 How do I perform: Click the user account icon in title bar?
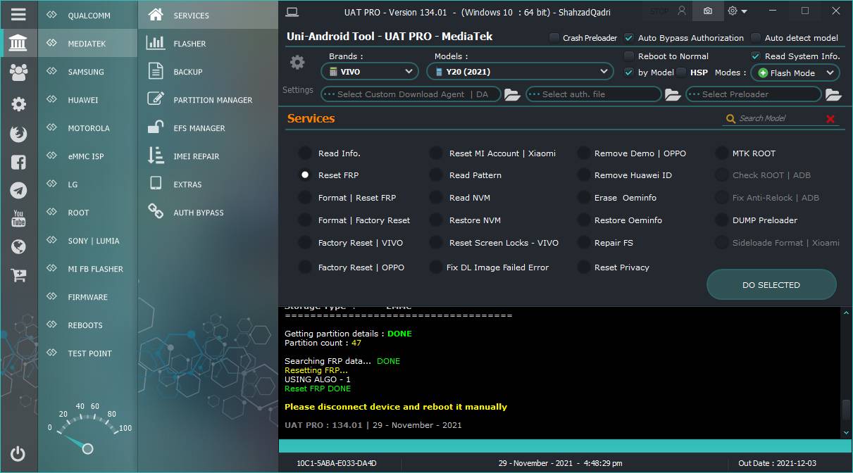click(x=681, y=11)
